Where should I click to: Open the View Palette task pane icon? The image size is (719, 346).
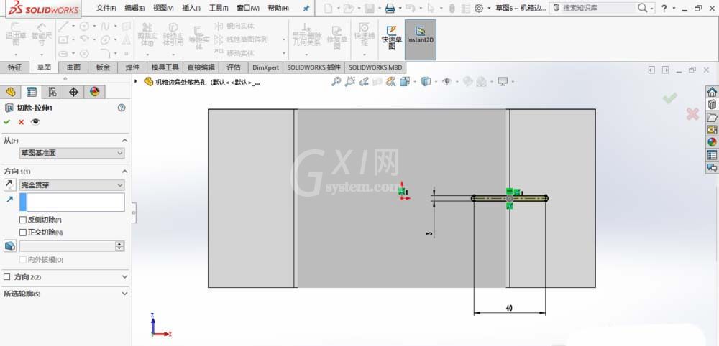click(712, 129)
